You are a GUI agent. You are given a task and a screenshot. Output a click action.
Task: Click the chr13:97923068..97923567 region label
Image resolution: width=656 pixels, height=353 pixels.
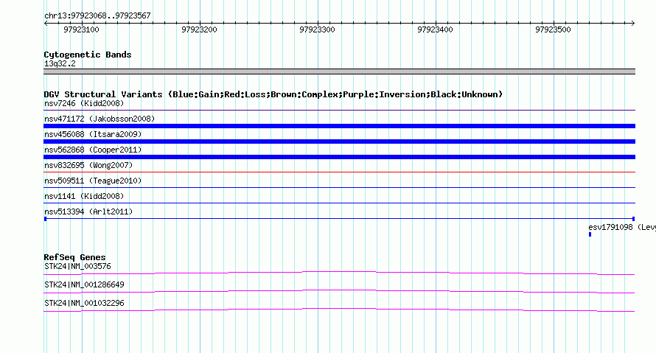point(97,15)
